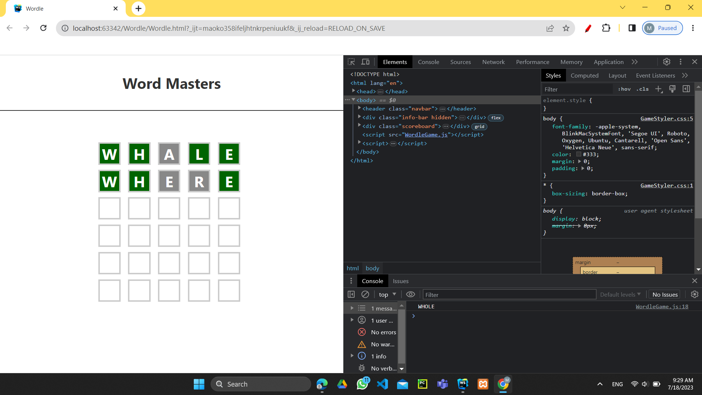Toggle console sidebar panel icon
702x395 pixels.
[351, 294]
